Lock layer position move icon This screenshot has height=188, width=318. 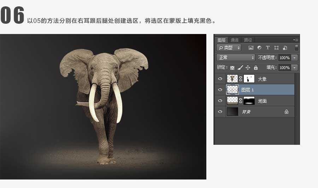click(248, 68)
